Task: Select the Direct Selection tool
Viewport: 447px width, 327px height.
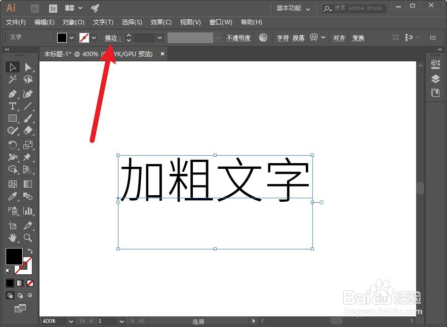Action: click(x=28, y=67)
